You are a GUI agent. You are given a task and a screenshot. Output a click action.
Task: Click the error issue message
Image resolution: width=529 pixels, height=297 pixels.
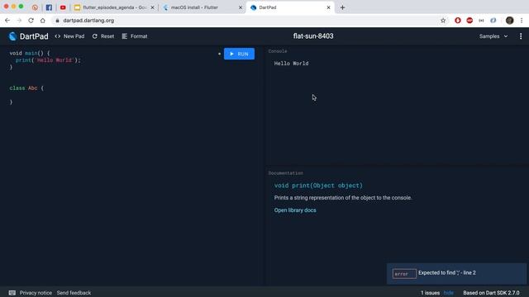tap(456, 273)
